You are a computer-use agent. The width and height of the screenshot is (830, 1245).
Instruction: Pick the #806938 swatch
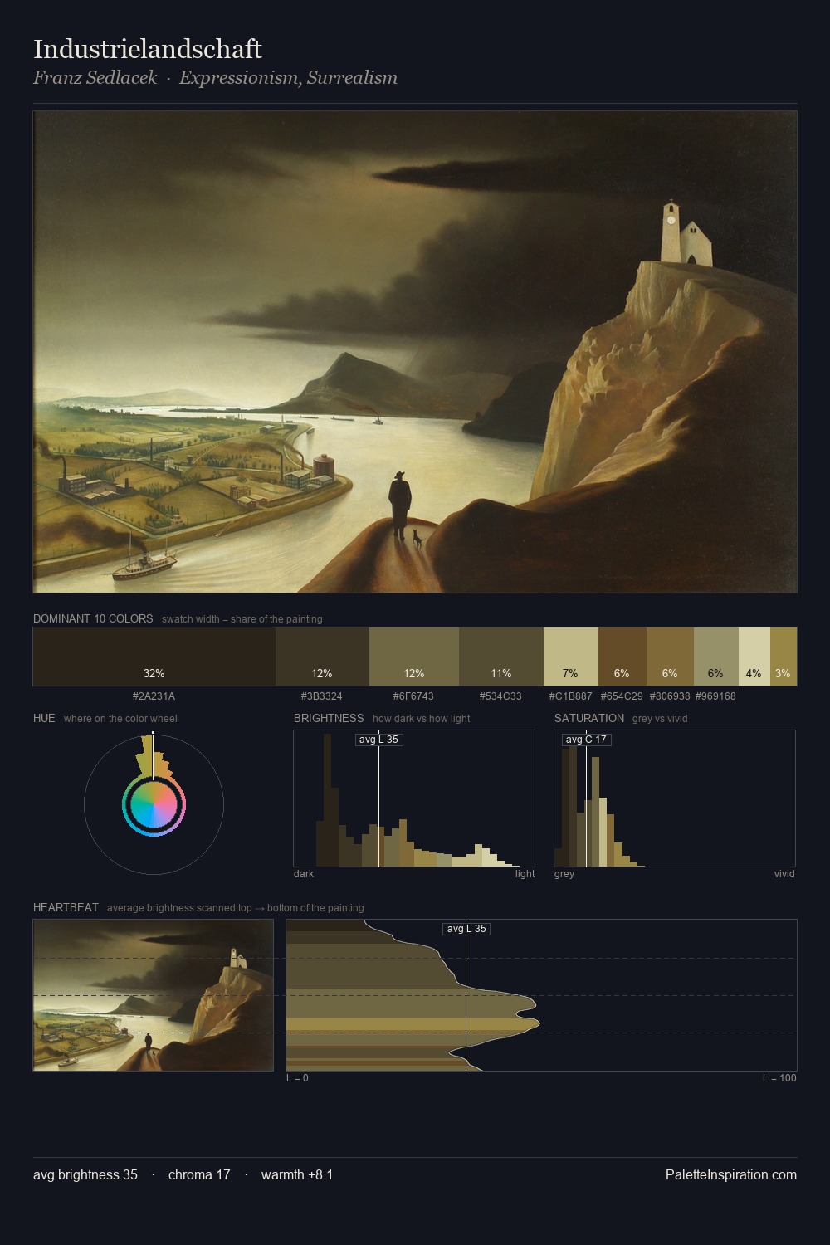670,657
